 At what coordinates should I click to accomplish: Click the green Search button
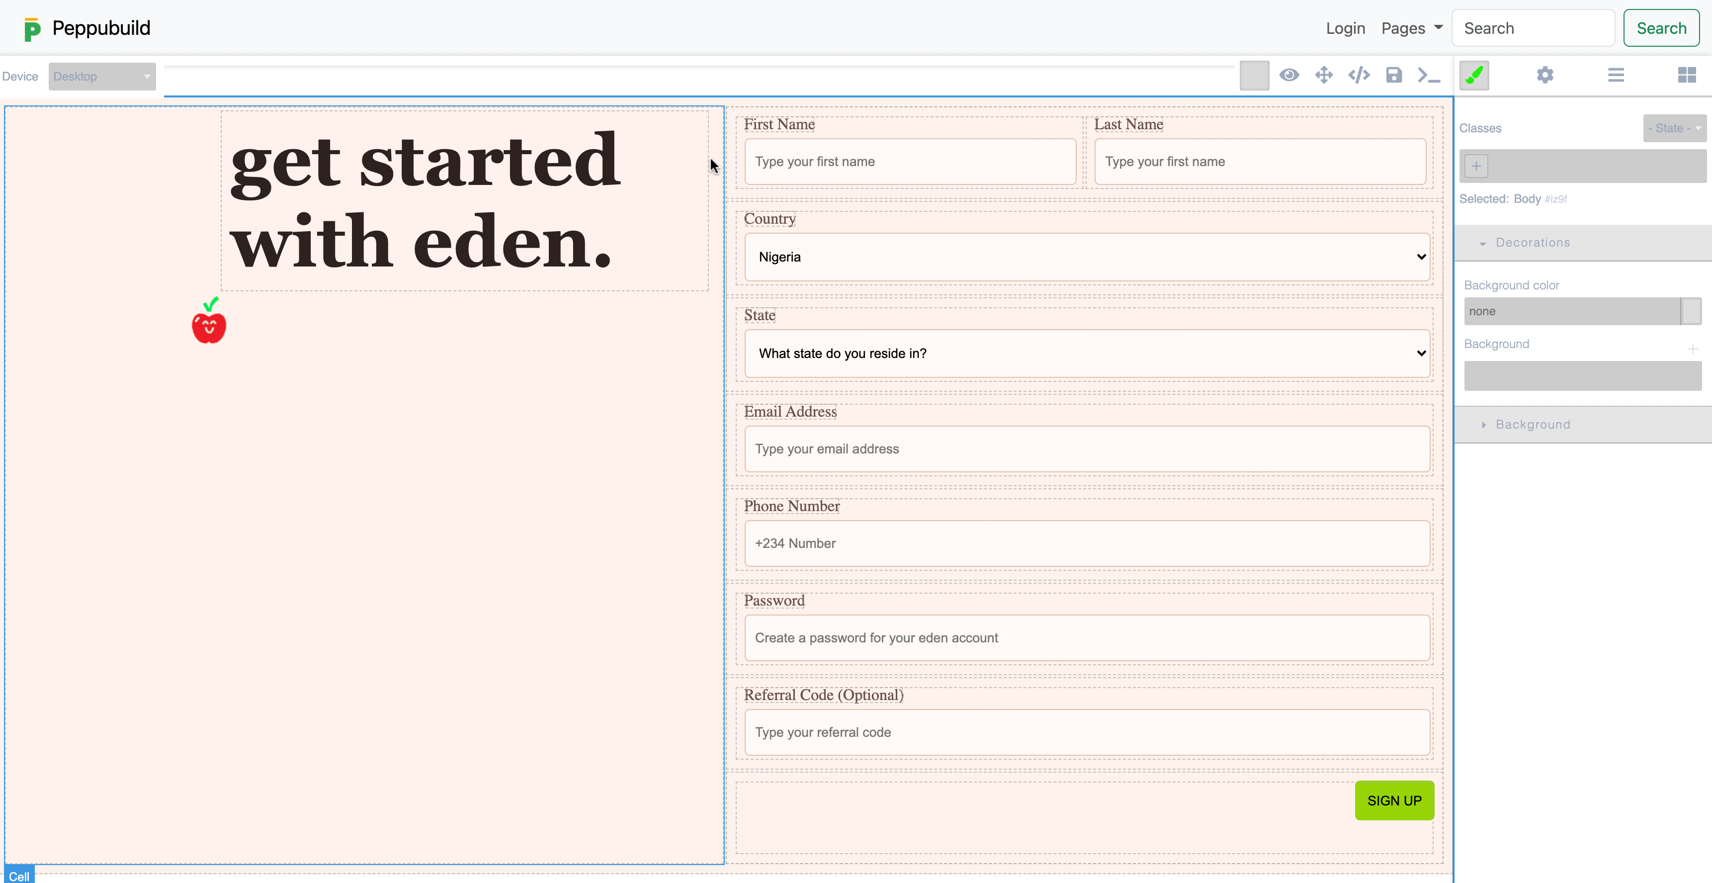pos(1661,28)
